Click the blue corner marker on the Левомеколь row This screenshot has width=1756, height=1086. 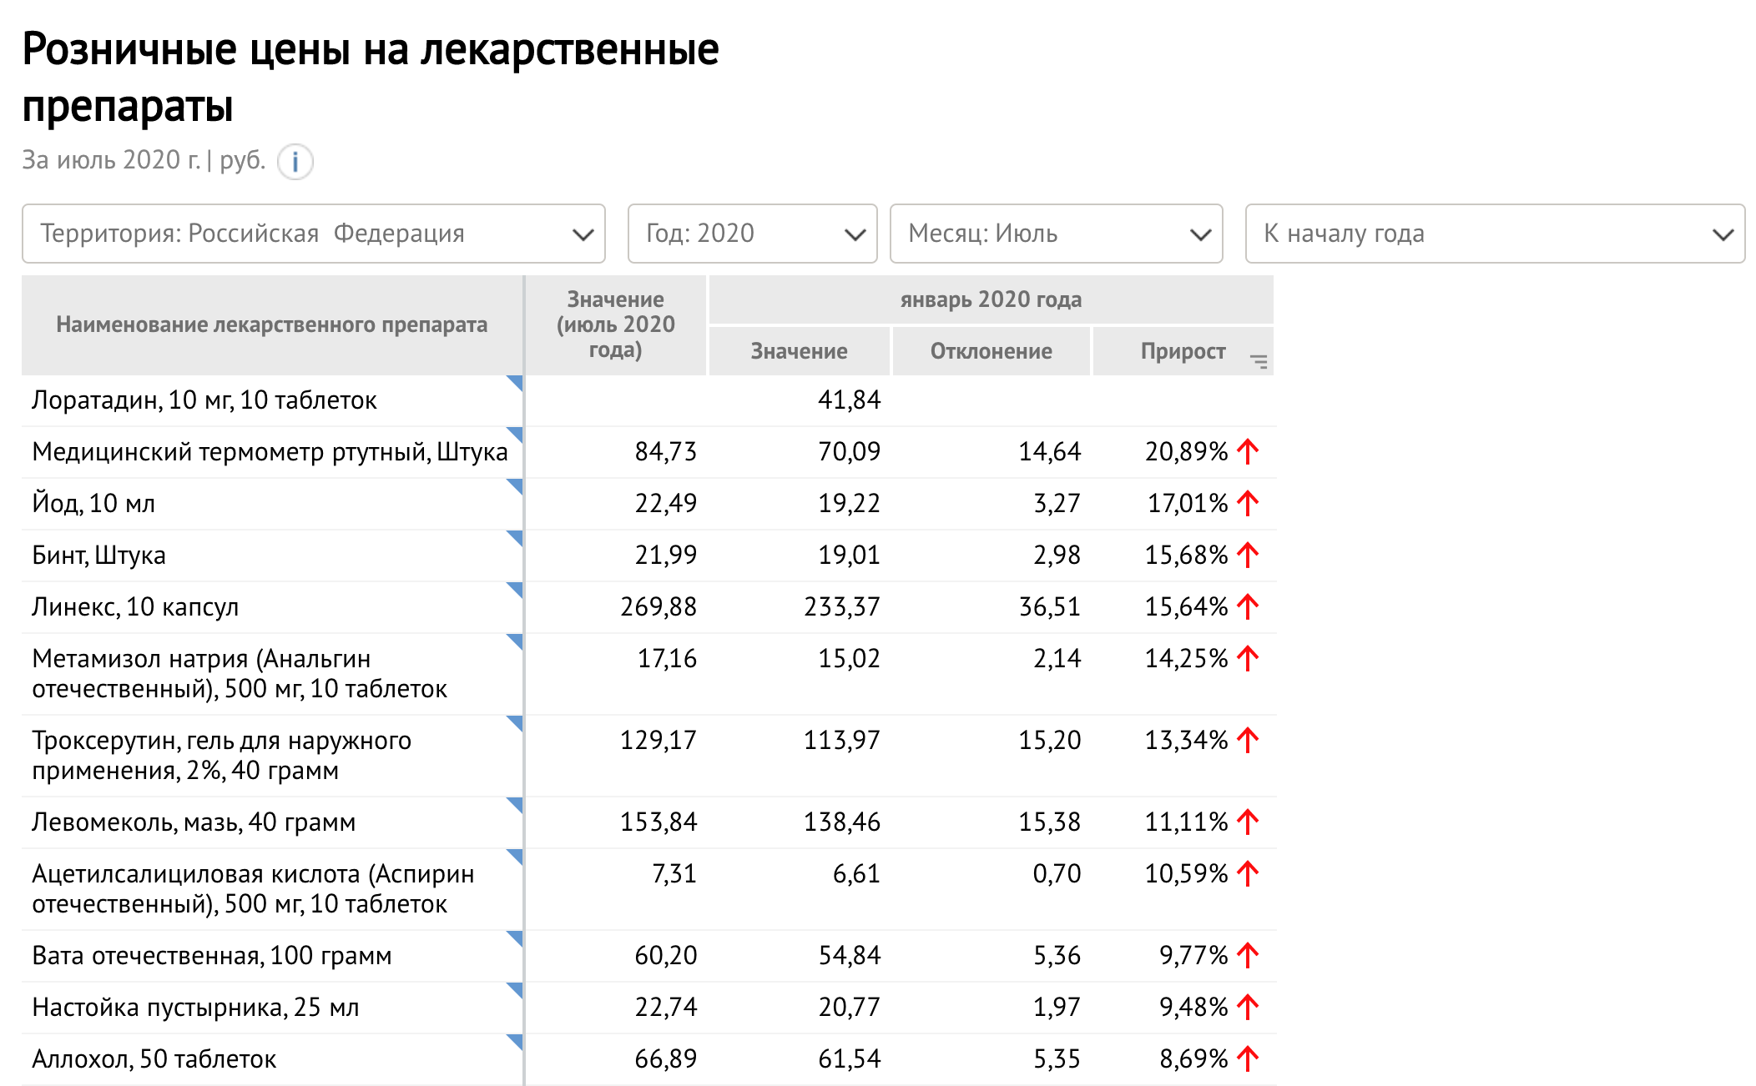517,803
